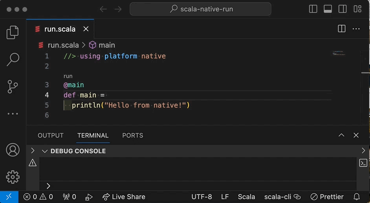The width and height of the screenshot is (370, 203).
Task: Maximize the panel with the up chevron
Action: pyautogui.click(x=341, y=135)
